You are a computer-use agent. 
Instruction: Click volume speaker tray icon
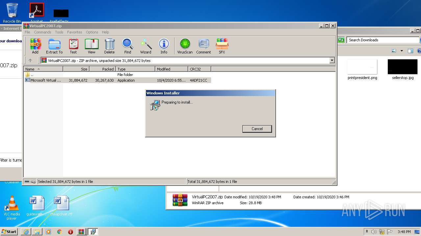click(x=374, y=232)
